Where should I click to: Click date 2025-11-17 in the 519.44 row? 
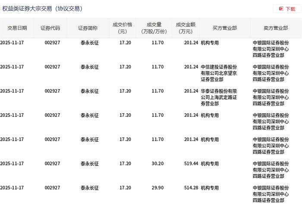tap(12, 164)
